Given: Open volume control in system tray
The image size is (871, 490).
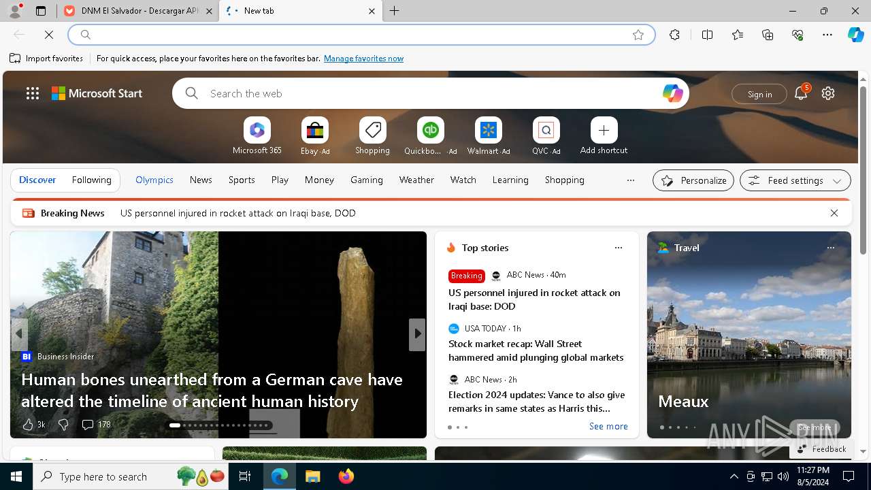Looking at the screenshot, I should 783,476.
